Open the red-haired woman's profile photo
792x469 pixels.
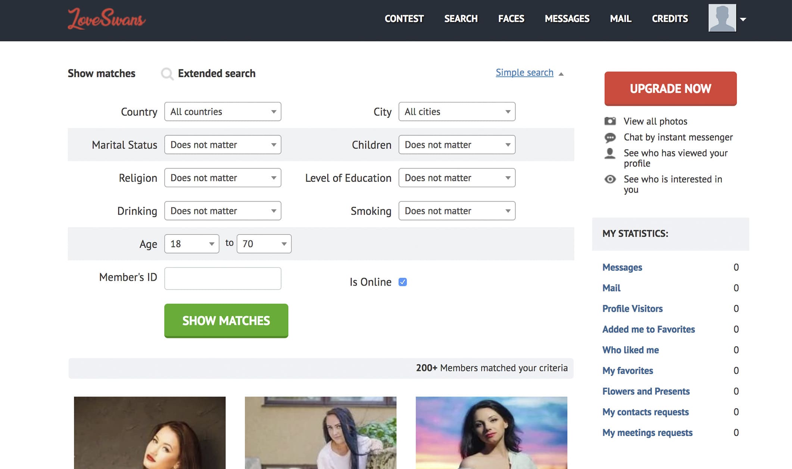coord(150,433)
